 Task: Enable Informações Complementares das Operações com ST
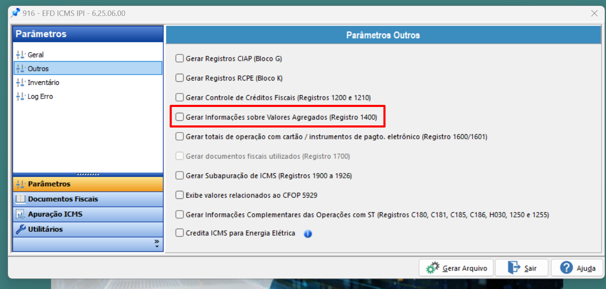180,214
